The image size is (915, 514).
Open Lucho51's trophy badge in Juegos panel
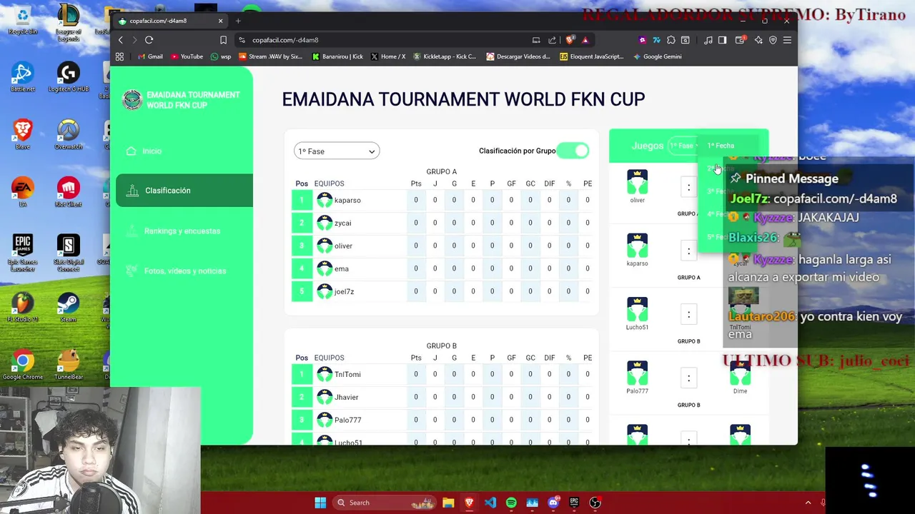(637, 309)
